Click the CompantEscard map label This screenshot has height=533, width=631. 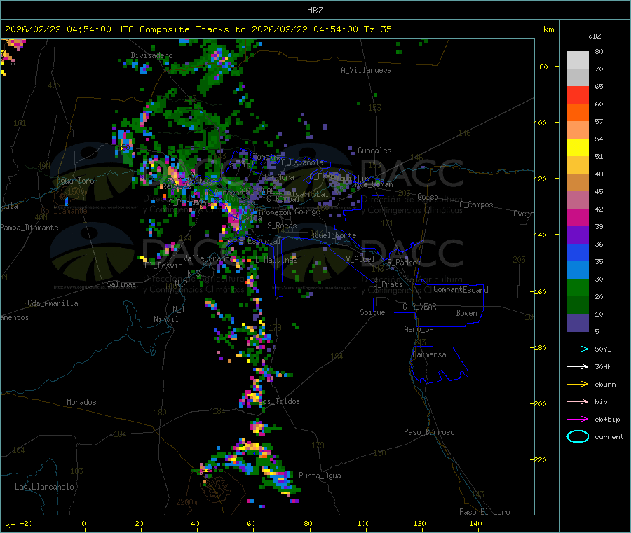[x=461, y=290]
